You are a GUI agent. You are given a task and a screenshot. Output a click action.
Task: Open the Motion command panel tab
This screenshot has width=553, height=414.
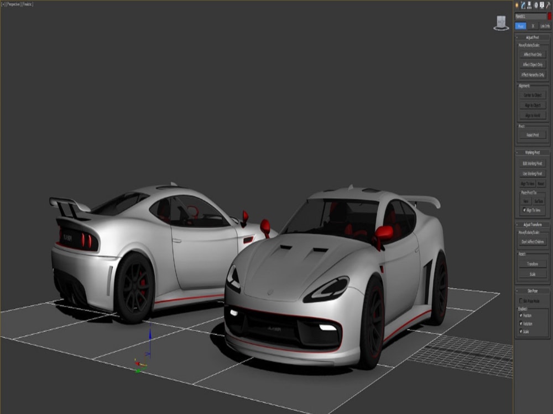[536, 5]
